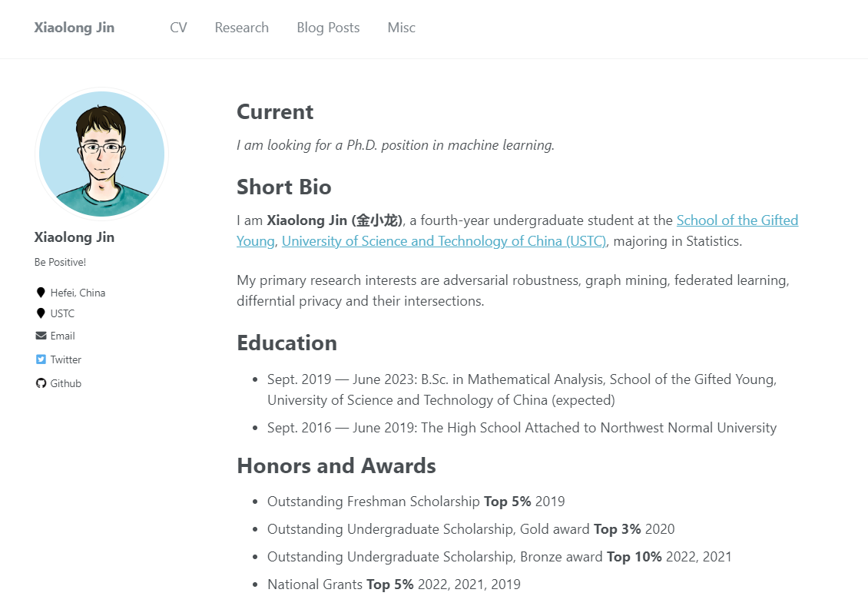Viewport: 868px width, 606px height.
Task: Open the School of the Gifted Young link
Action: [x=737, y=220]
